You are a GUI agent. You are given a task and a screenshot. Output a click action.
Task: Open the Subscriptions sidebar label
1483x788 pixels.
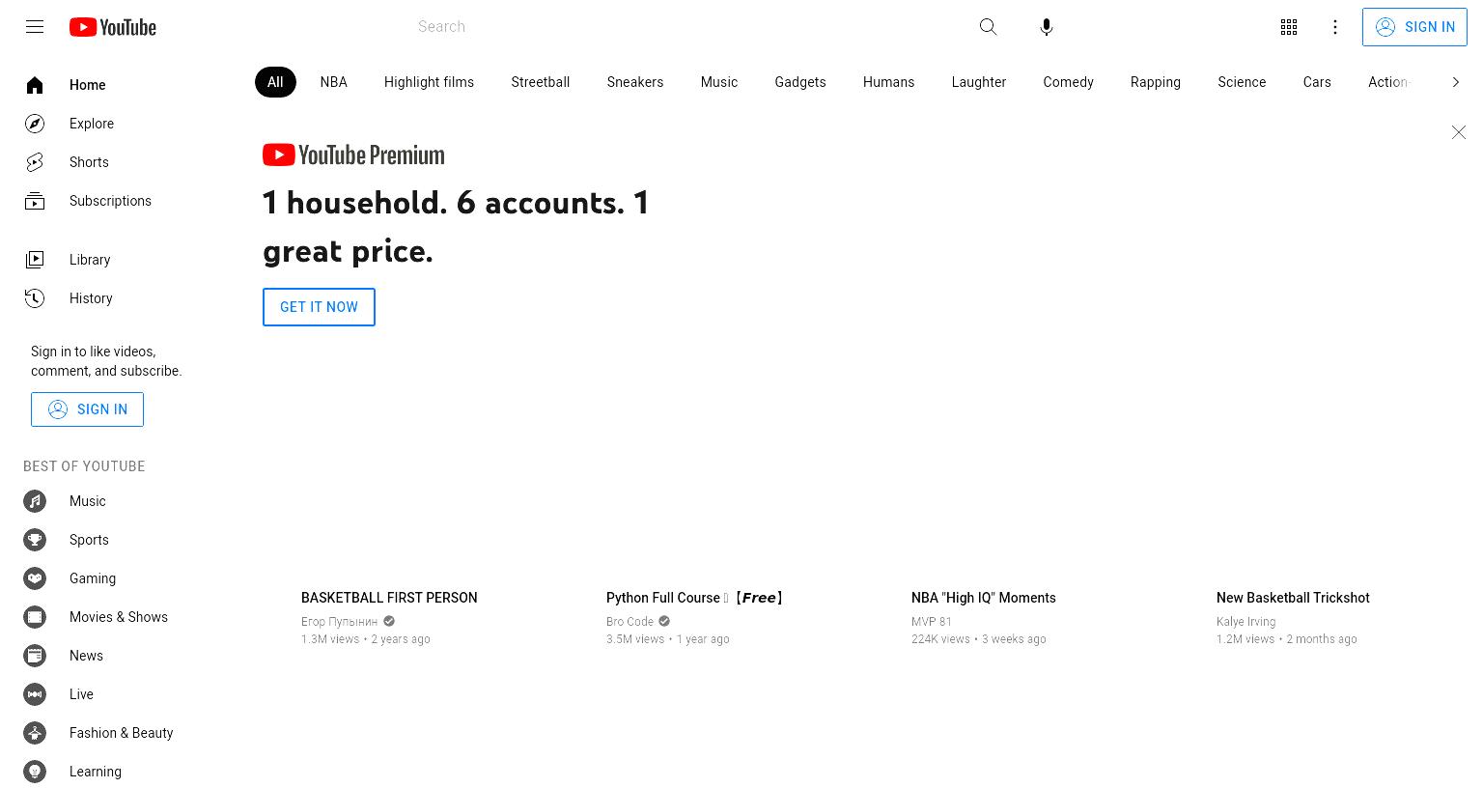pyautogui.click(x=110, y=201)
